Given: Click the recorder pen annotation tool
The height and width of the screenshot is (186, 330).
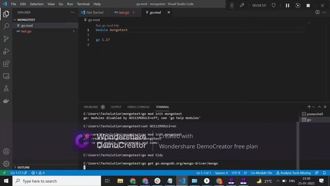Looking at the screenshot, I should [242, 5].
